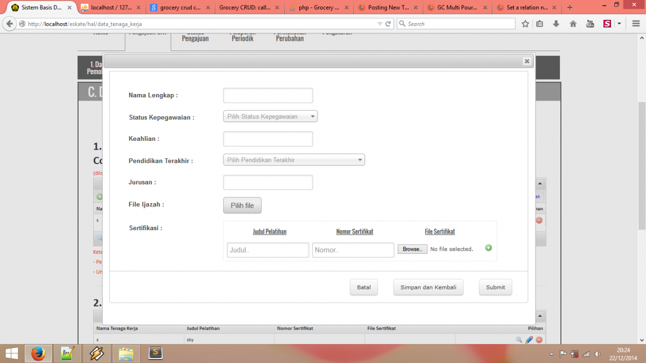Click the Submit button

click(495, 287)
